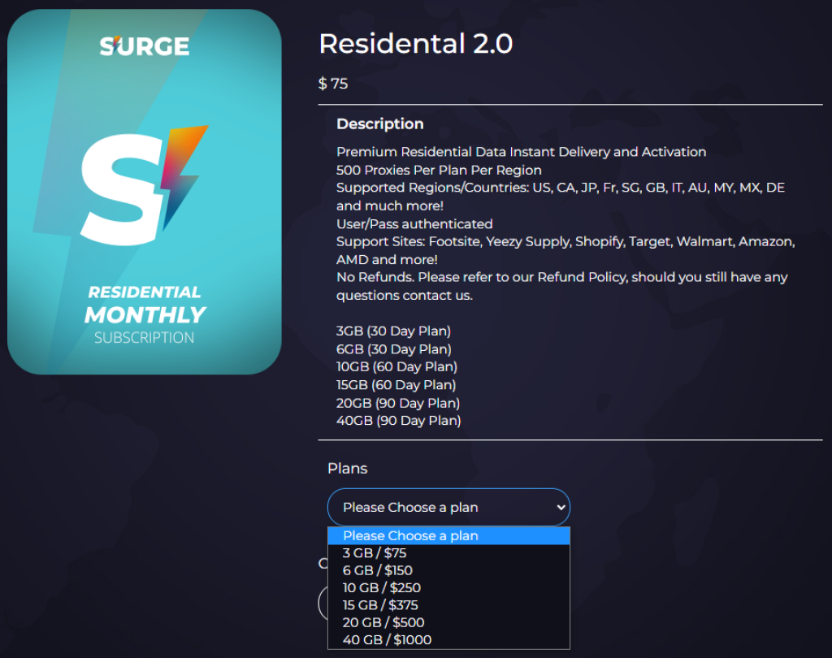Pick the 6 GB / $150 plan option
This screenshot has height=658, width=832.
click(x=378, y=570)
